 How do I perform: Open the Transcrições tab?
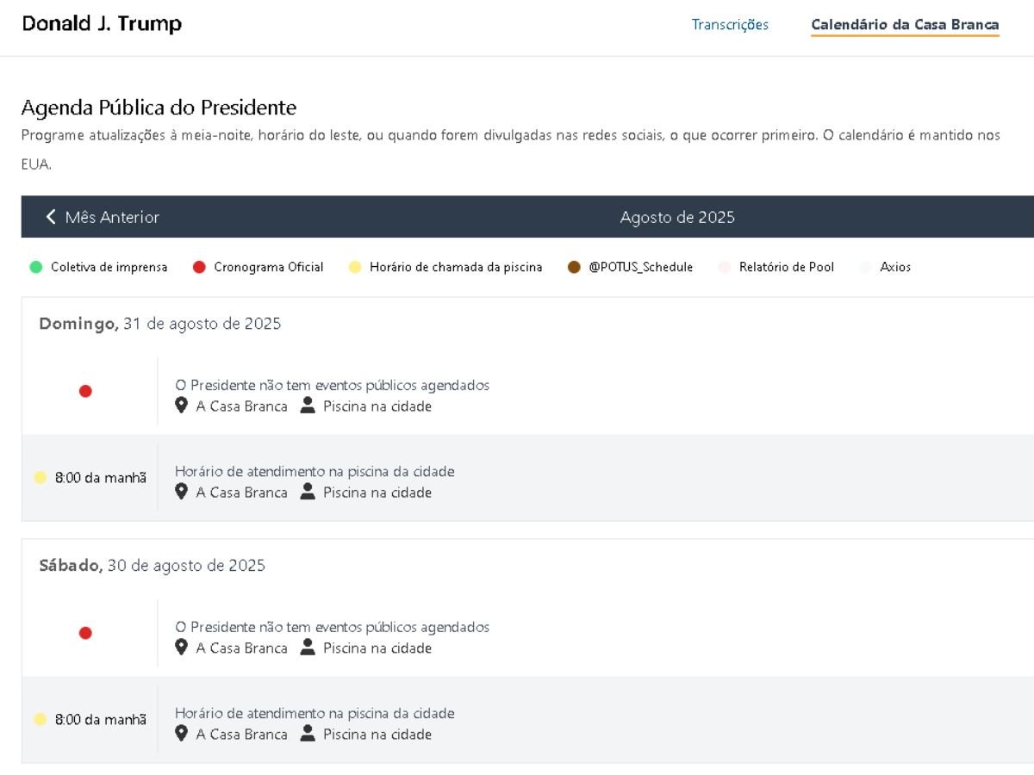[x=730, y=25]
